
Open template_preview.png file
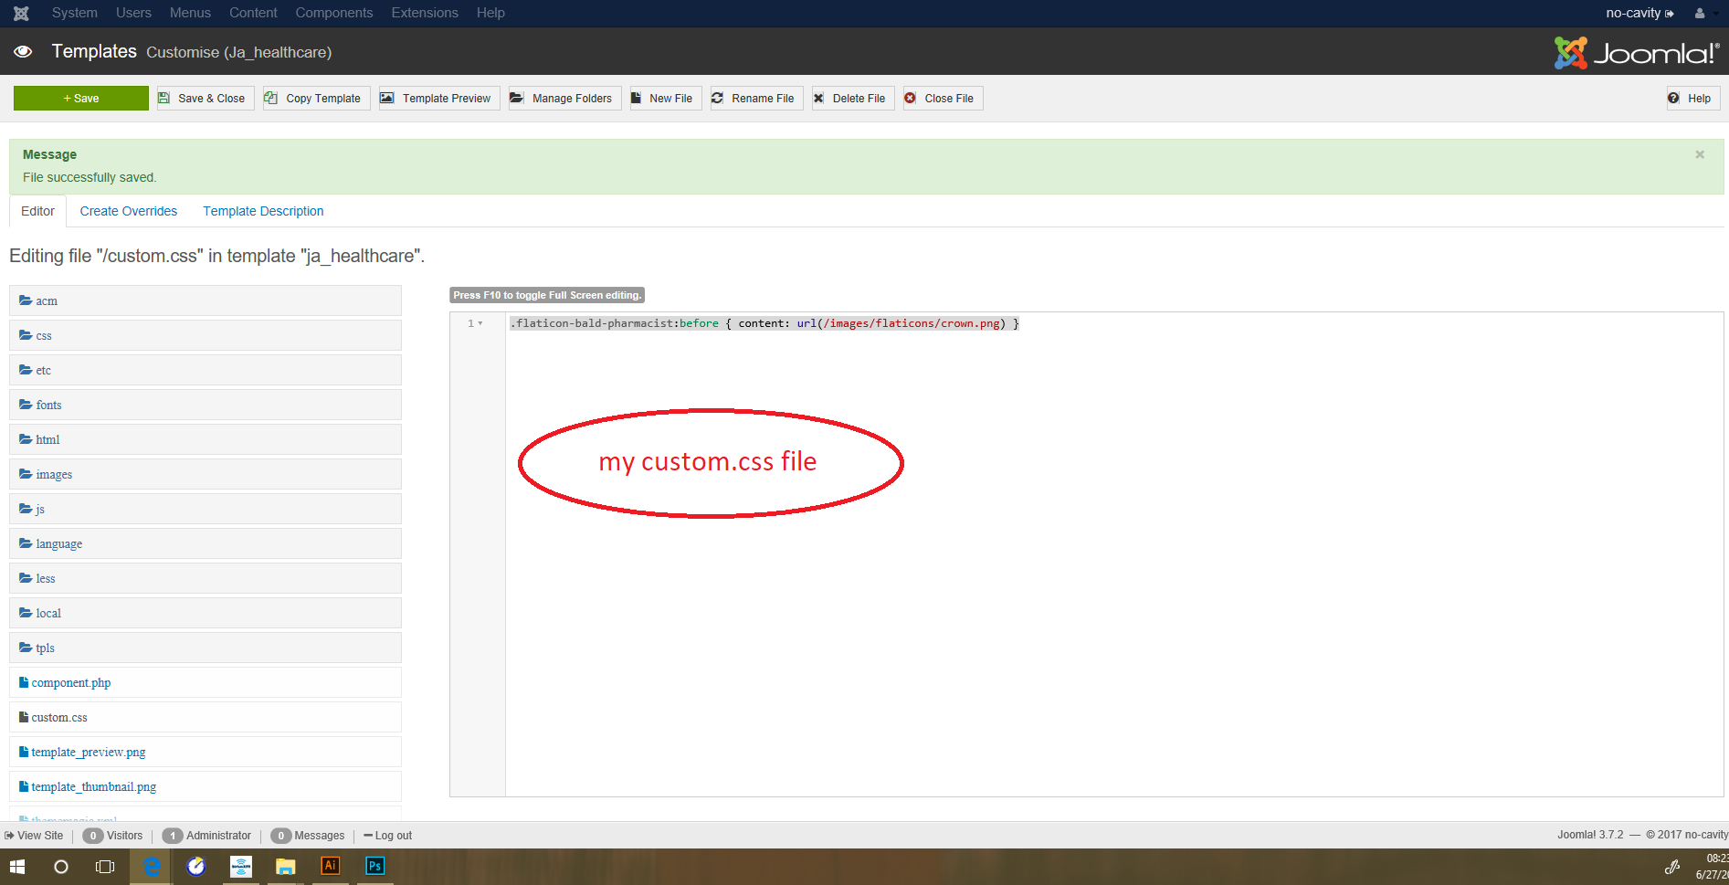click(206, 752)
